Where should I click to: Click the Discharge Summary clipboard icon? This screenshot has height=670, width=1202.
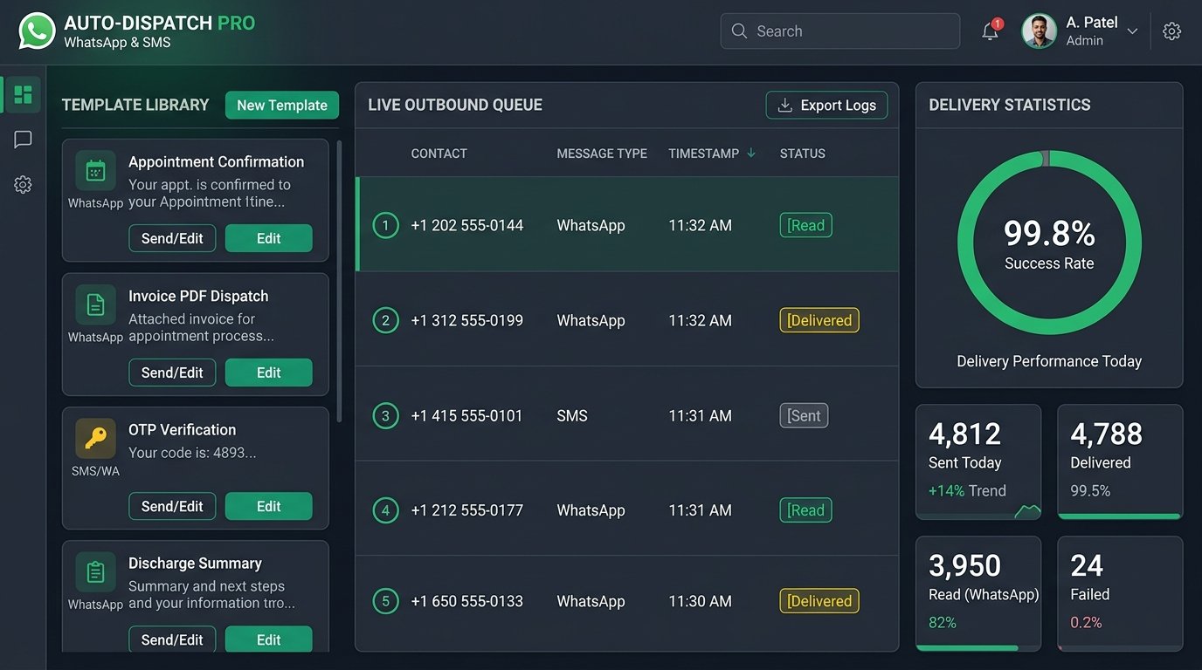pyautogui.click(x=95, y=572)
